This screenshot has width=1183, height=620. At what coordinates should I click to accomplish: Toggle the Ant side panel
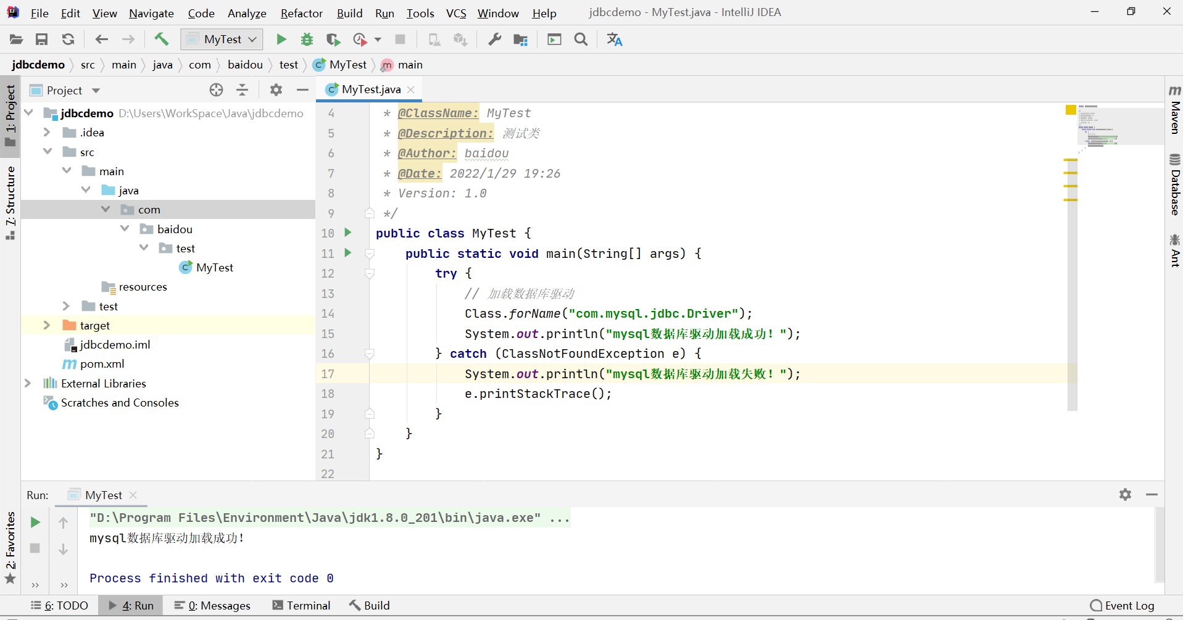pos(1174,250)
